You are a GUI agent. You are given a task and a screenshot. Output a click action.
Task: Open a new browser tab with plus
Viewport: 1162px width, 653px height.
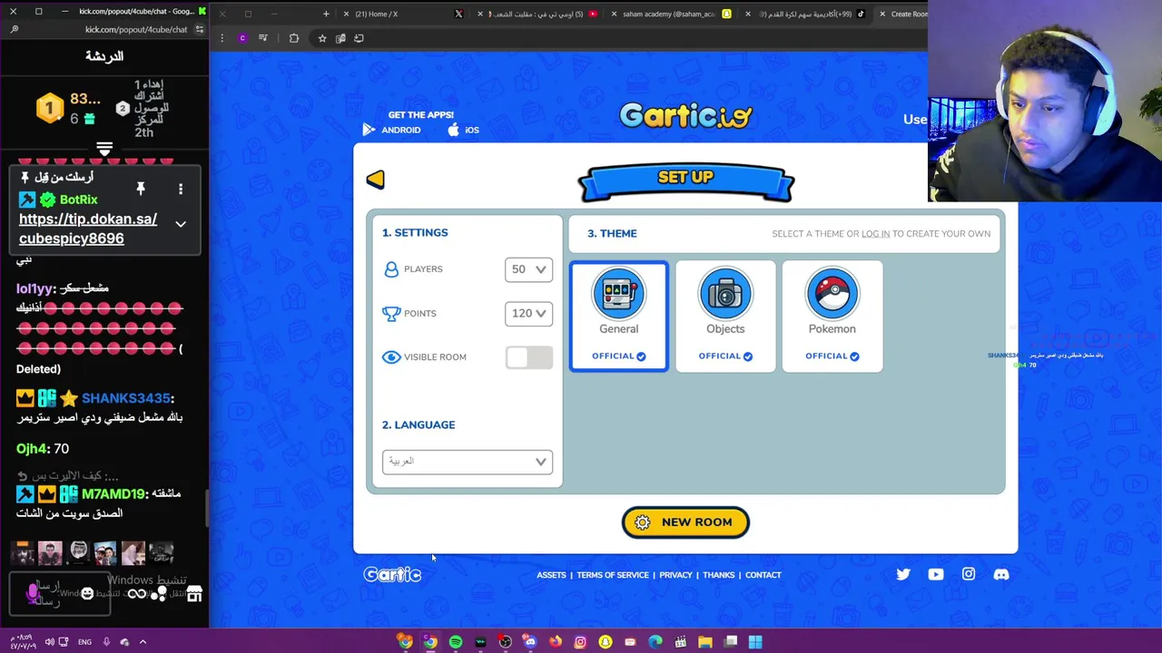(326, 14)
